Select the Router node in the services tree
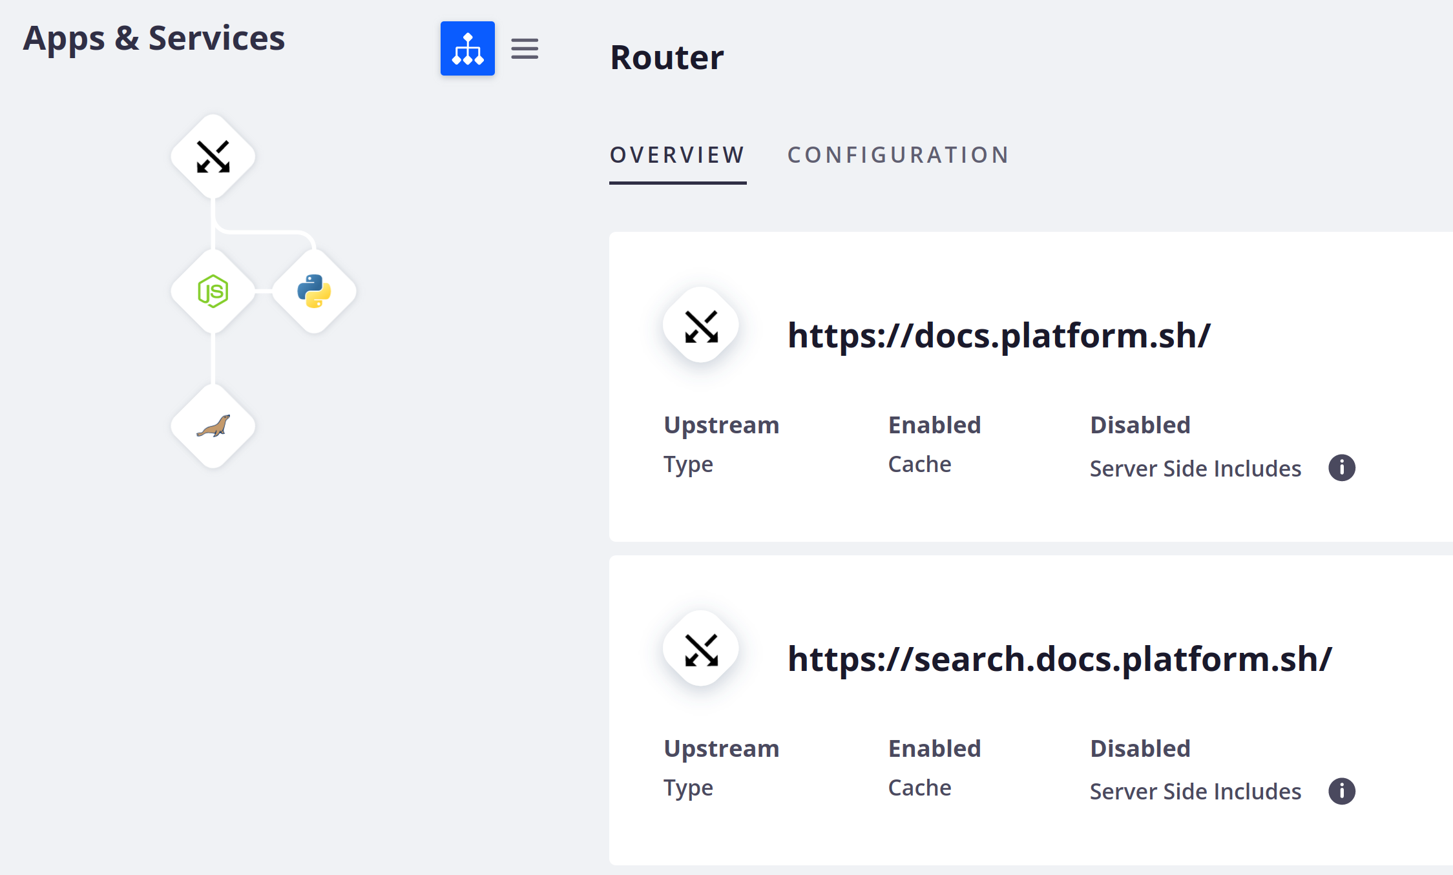 [x=213, y=156]
